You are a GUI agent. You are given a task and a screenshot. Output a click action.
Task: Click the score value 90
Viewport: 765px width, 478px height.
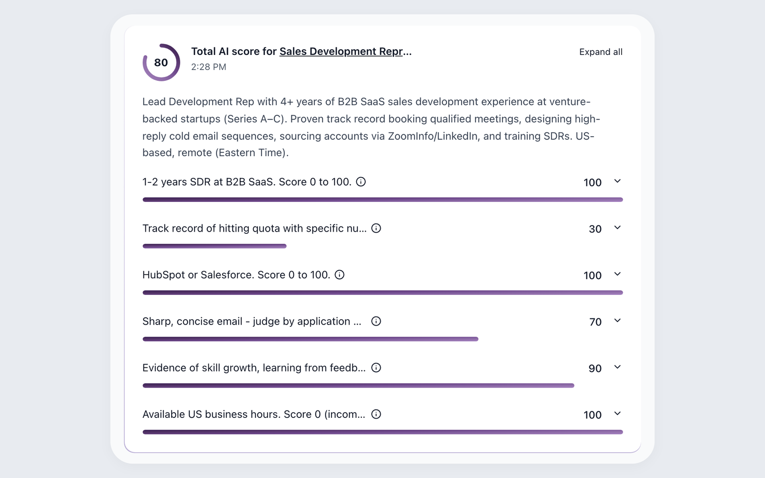click(x=595, y=368)
